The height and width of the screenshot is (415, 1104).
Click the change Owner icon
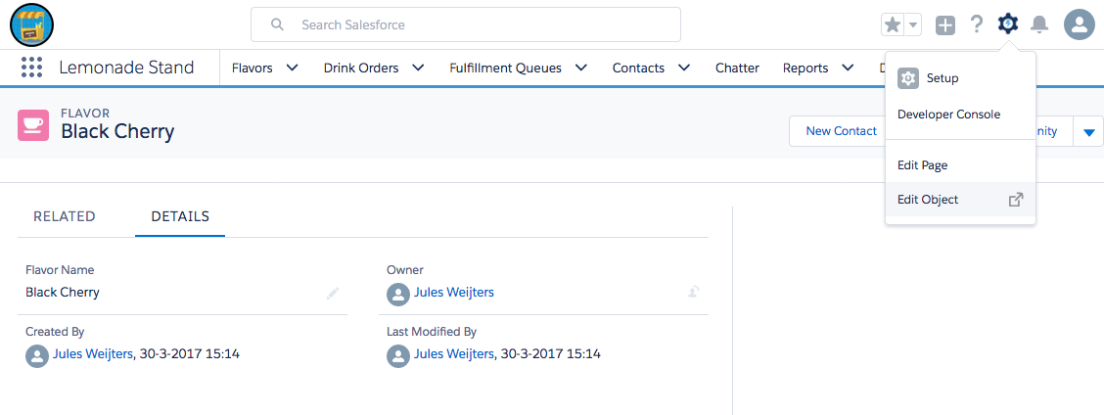coord(694,292)
